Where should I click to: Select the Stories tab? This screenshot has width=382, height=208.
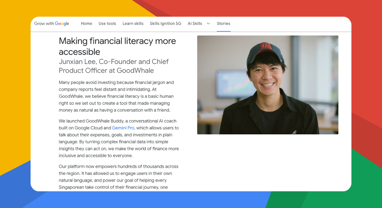click(223, 23)
